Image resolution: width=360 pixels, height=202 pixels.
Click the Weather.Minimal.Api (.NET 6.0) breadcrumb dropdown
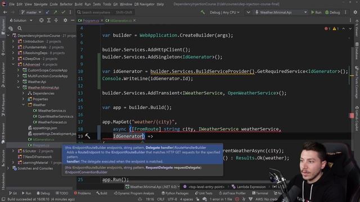[152, 187]
